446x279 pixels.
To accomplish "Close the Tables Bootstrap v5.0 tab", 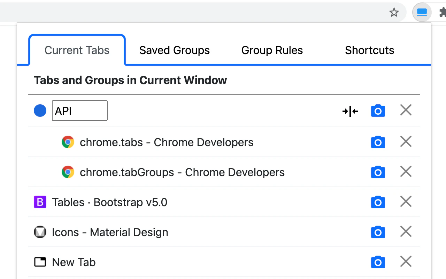I will pos(406,202).
